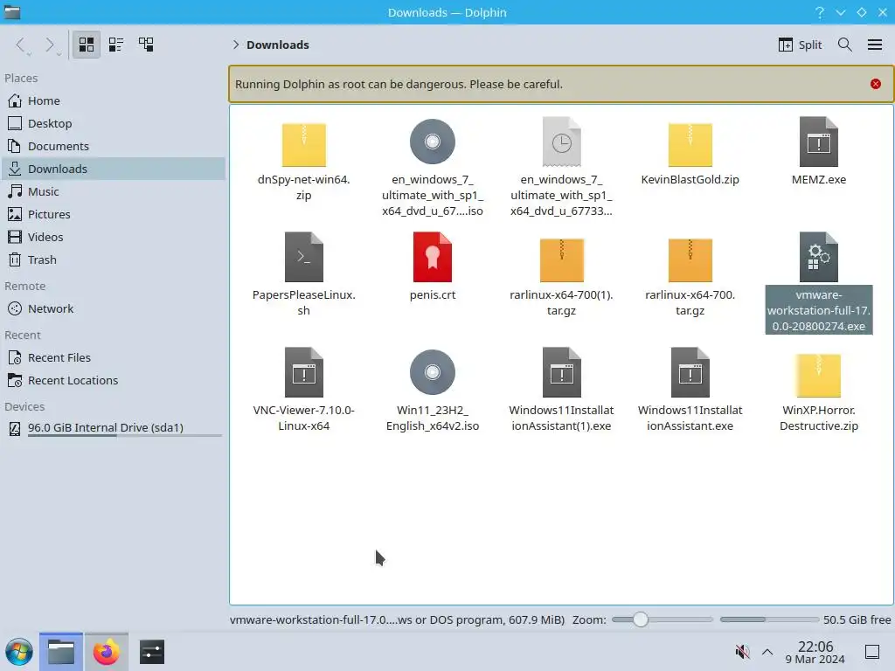Select WinXP.Horror.Destructive.zip icon
895x671 pixels.
[818, 374]
